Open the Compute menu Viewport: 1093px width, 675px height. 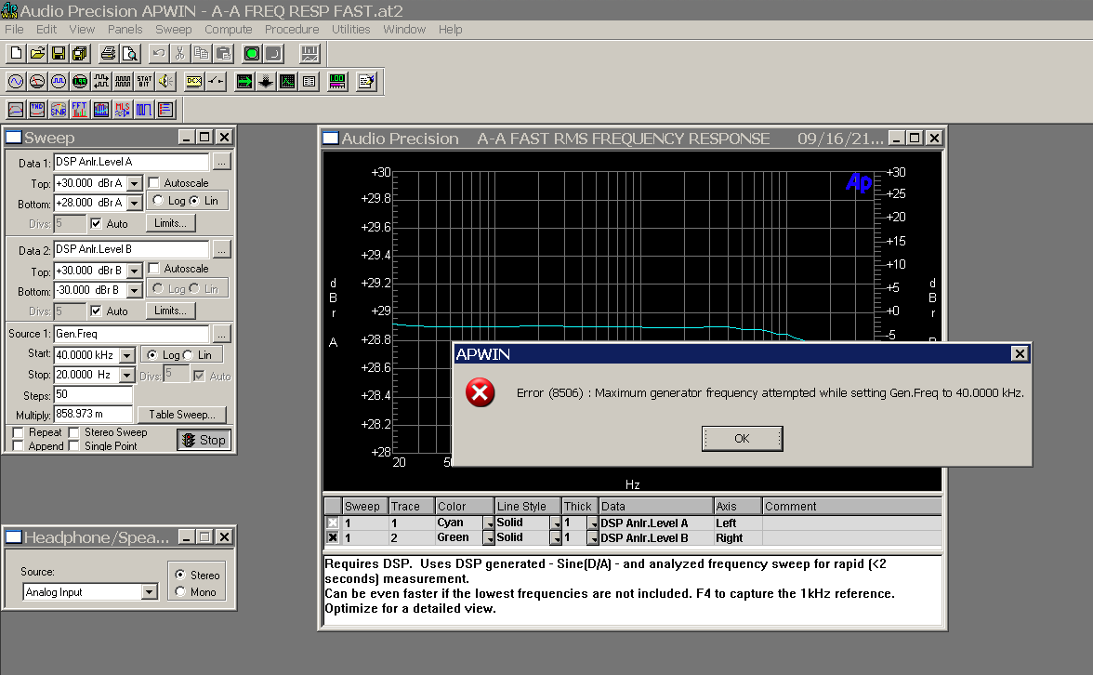pyautogui.click(x=228, y=30)
